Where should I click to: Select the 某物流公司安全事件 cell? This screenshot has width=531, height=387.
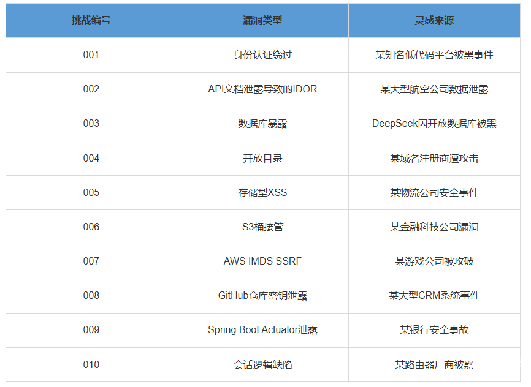[x=434, y=193]
